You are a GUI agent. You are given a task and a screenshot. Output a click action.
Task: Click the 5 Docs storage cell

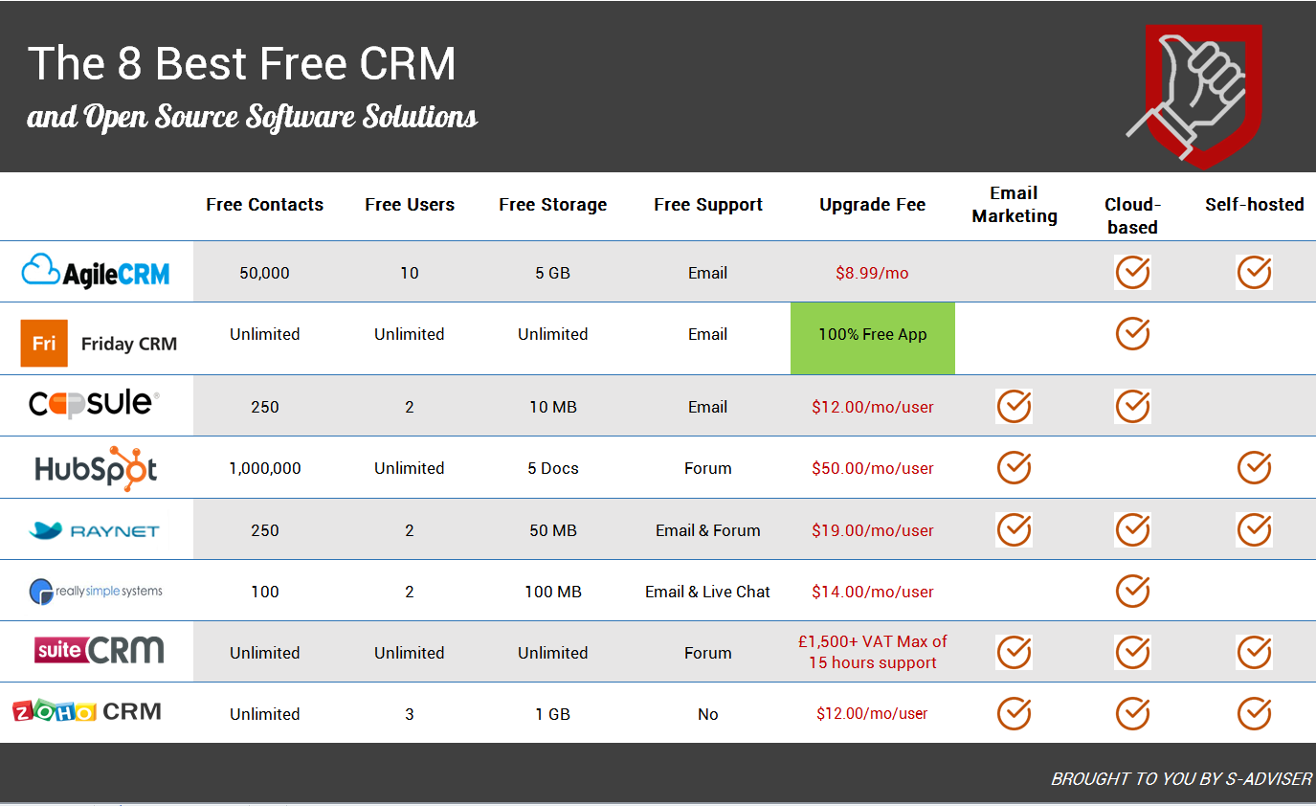(x=553, y=468)
